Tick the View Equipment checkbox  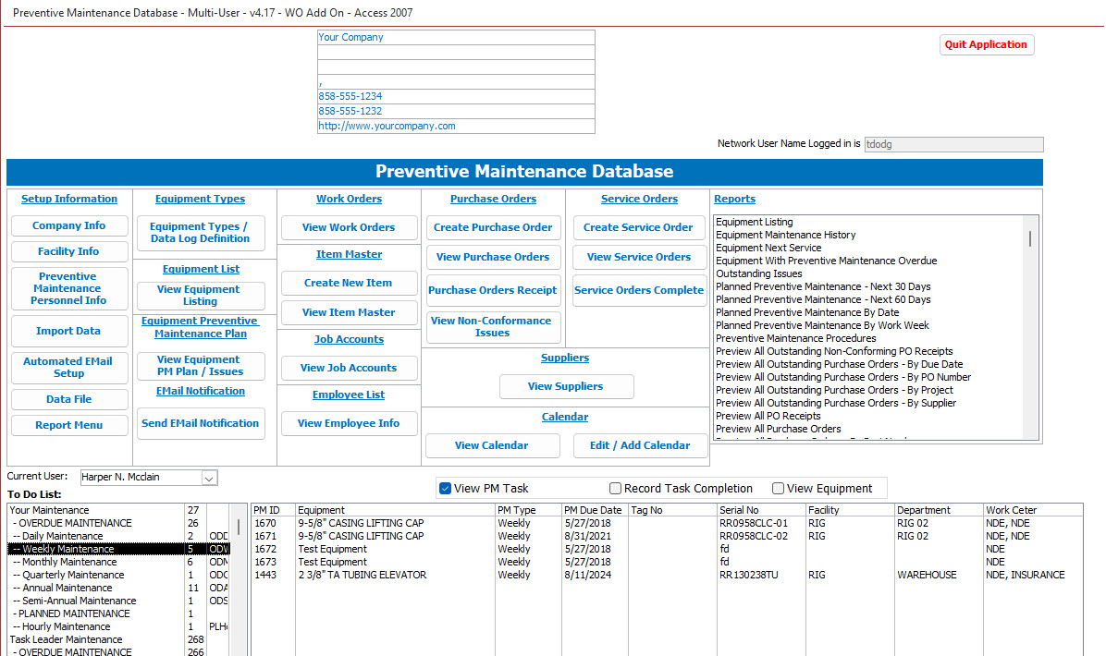click(779, 488)
